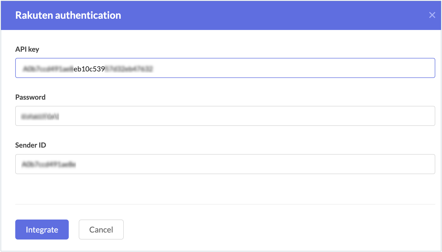Click the "Sender ID" label
Screen dimensions: 442x252
[x=30, y=145]
